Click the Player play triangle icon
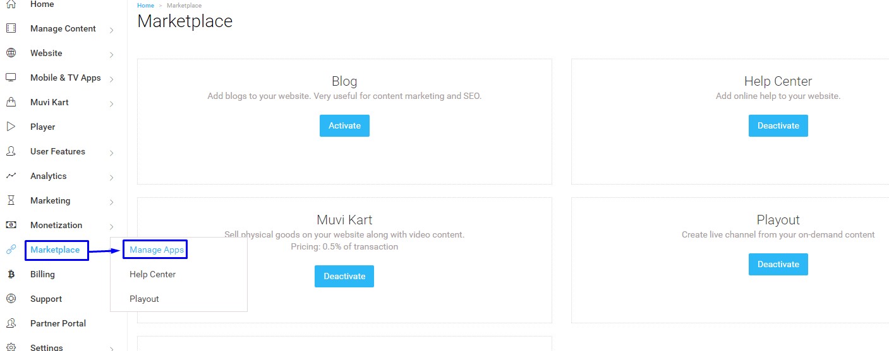 click(11, 127)
